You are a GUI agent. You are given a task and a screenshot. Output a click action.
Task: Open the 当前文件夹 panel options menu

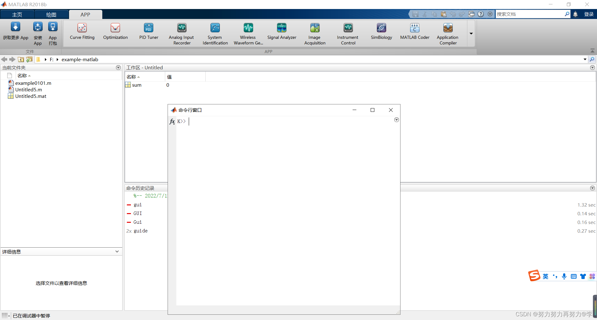point(118,67)
